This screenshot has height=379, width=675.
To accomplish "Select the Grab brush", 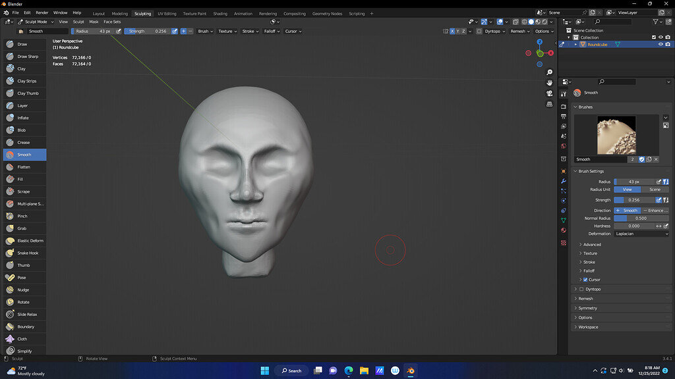I will (x=24, y=228).
